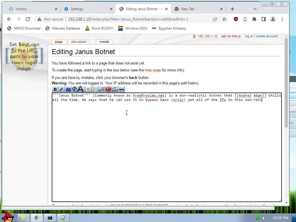Open a new browser tab with plus
Image resolution: width=296 pixels, height=222 pixels.
(x=232, y=9)
